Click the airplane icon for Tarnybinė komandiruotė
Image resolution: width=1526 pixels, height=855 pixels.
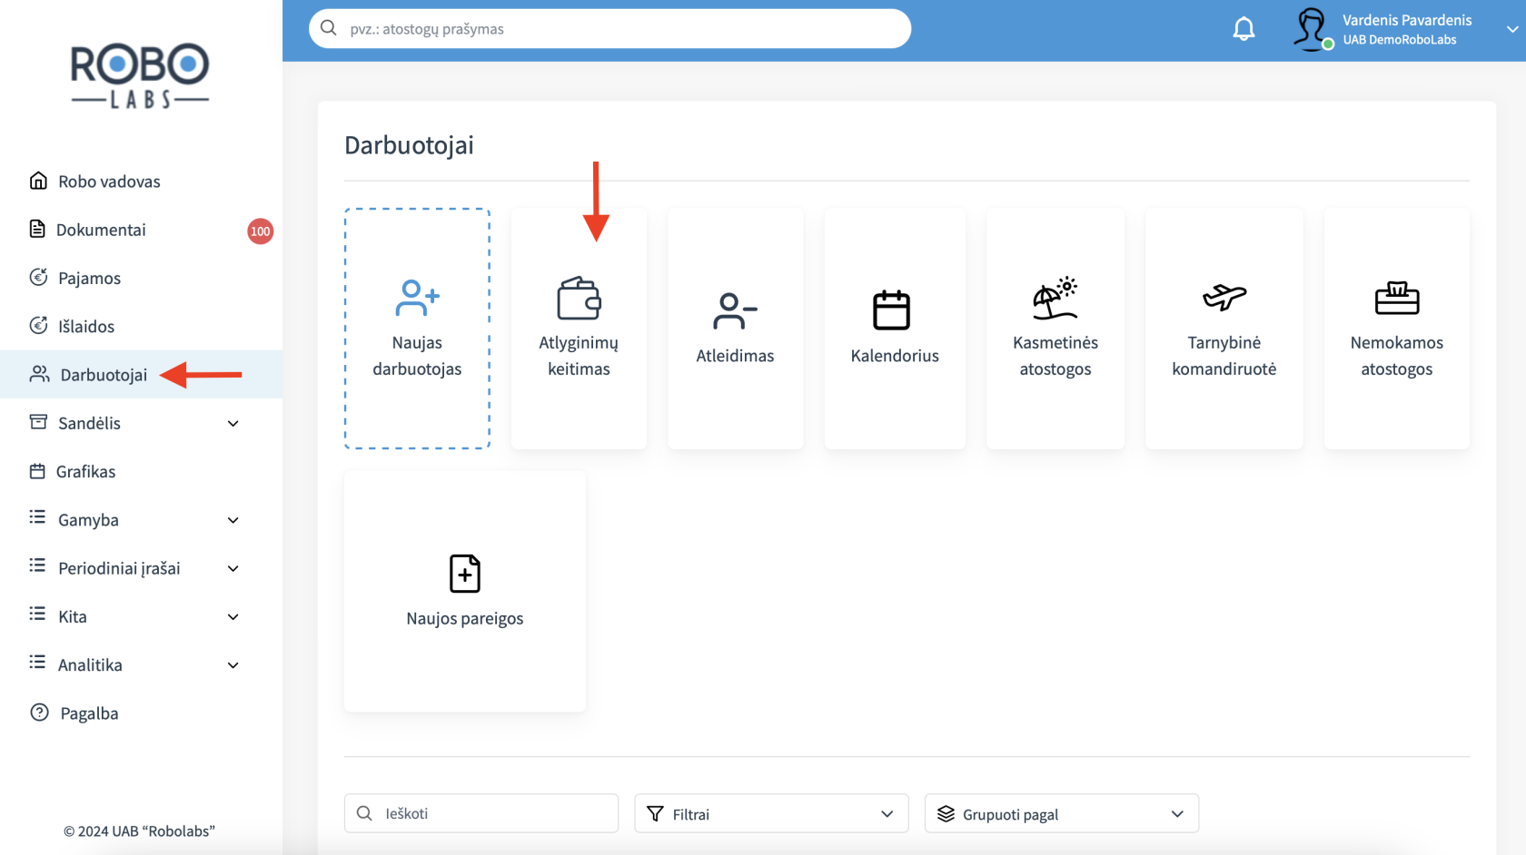(1224, 297)
